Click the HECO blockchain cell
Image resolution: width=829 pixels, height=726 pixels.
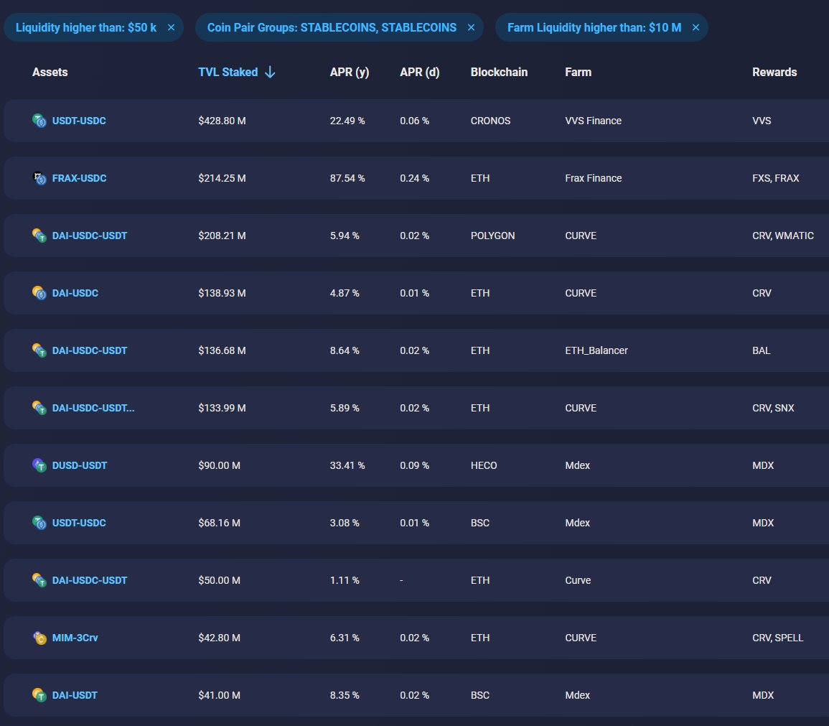coord(484,465)
